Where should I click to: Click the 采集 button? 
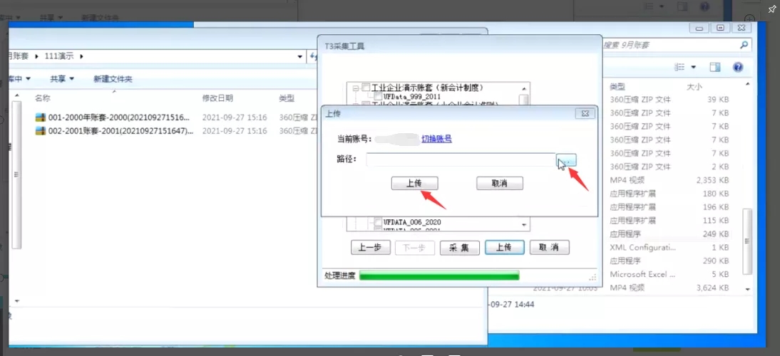coord(459,248)
